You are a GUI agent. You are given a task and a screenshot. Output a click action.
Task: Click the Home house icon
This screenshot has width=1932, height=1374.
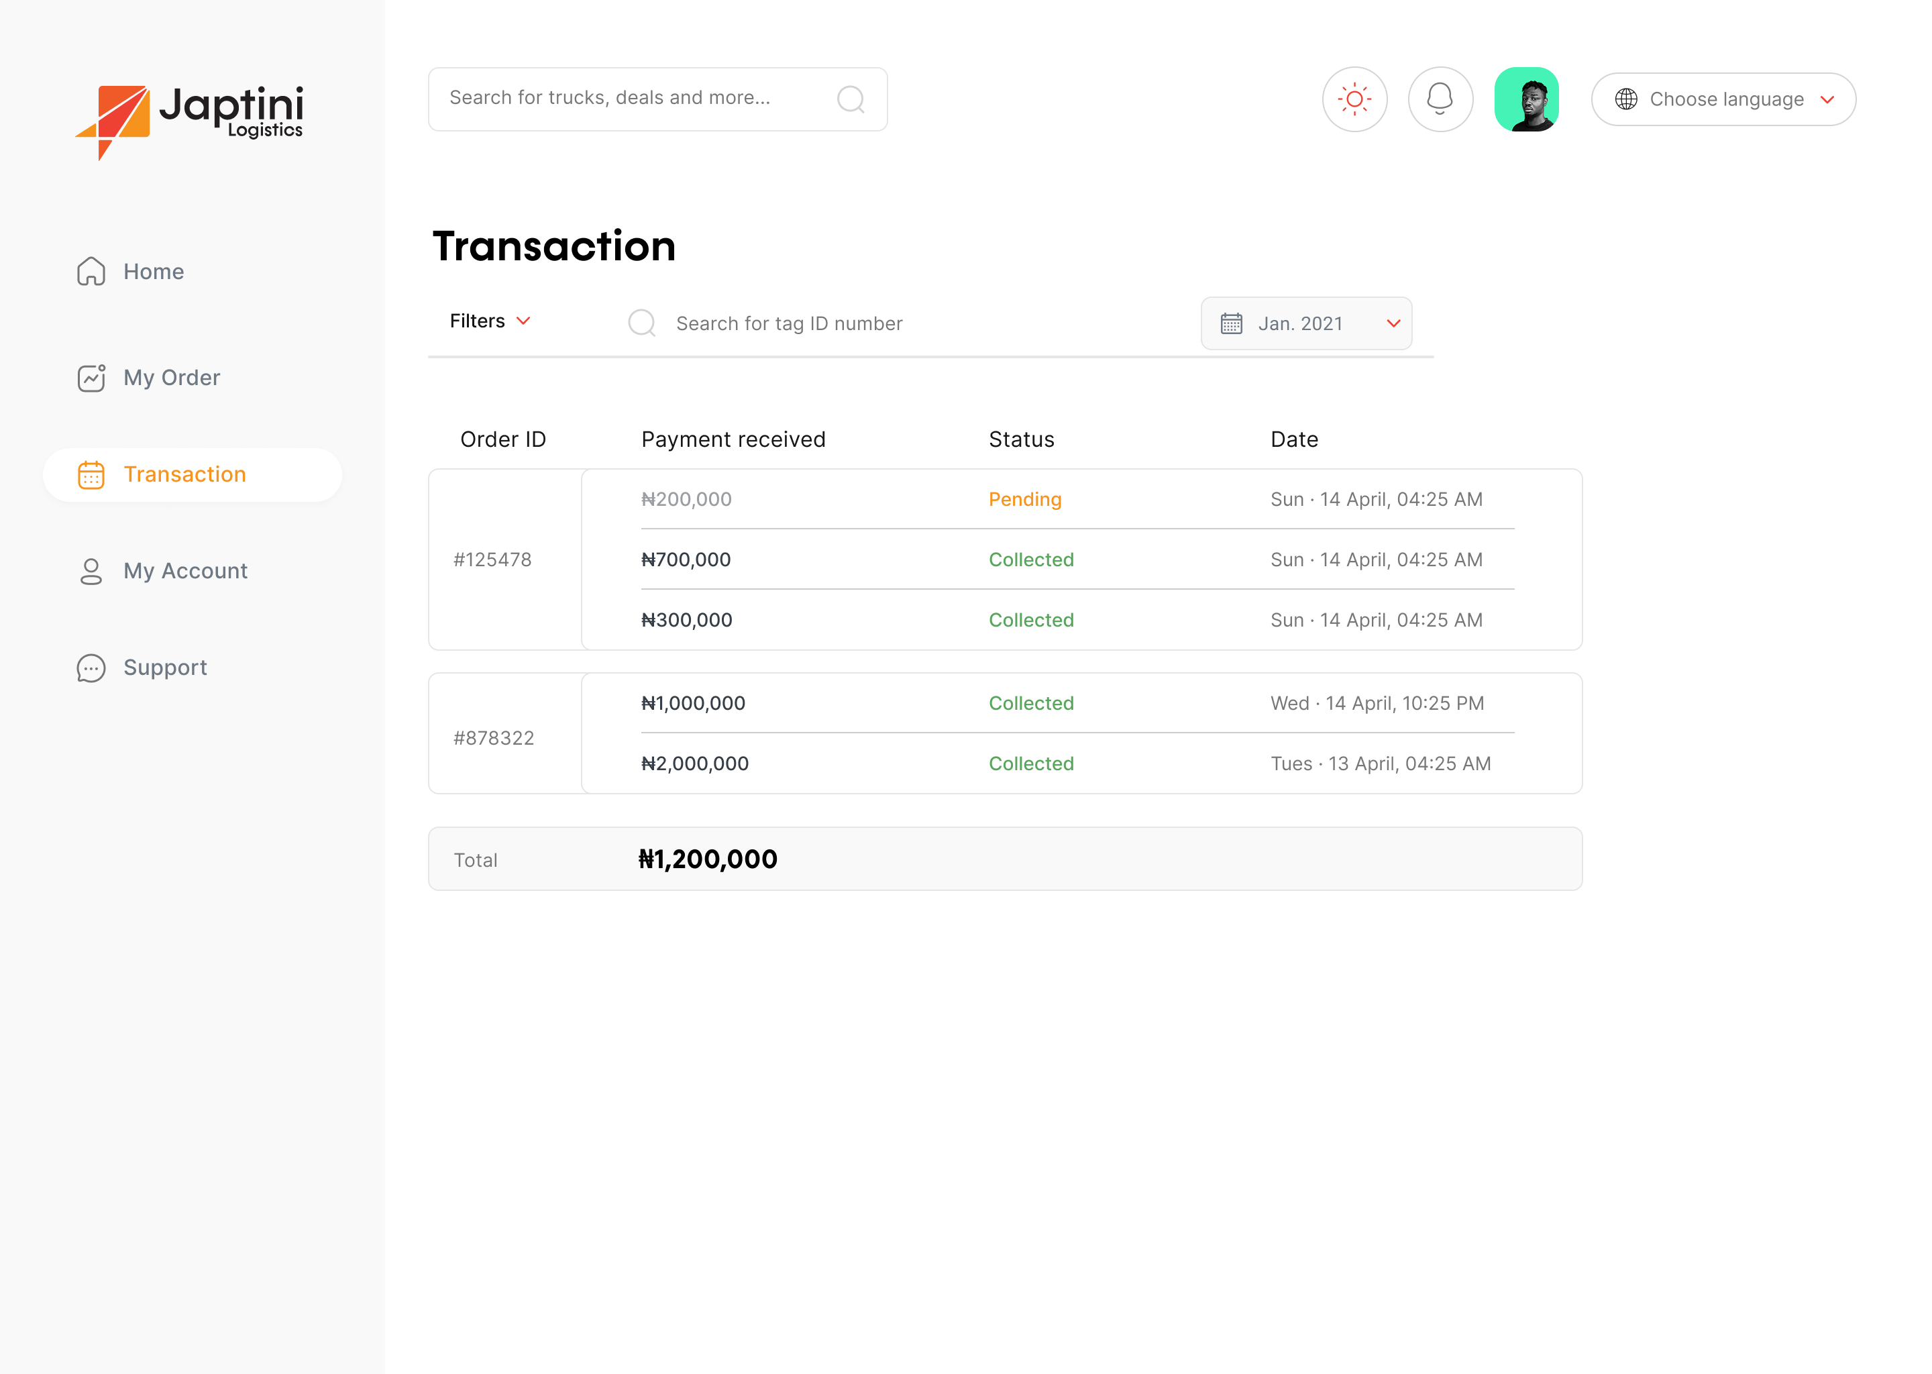click(x=91, y=272)
